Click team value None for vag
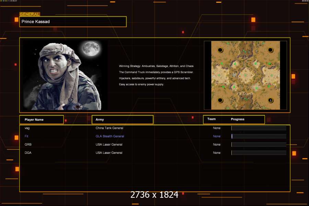 [217, 128]
